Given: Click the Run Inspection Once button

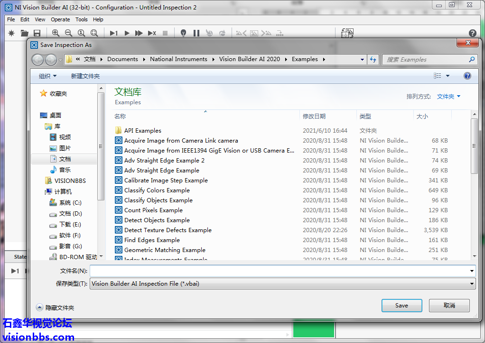Looking at the screenshot, I should [114, 33].
